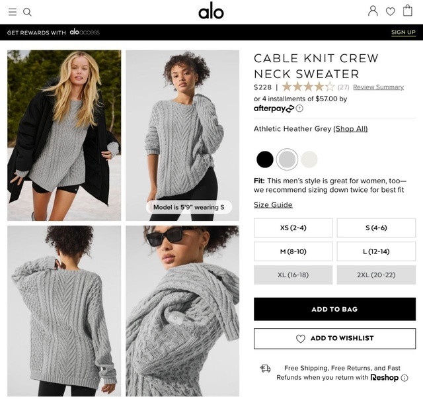Click the Afterpay info question icon
423x399 pixels.
[299, 109]
